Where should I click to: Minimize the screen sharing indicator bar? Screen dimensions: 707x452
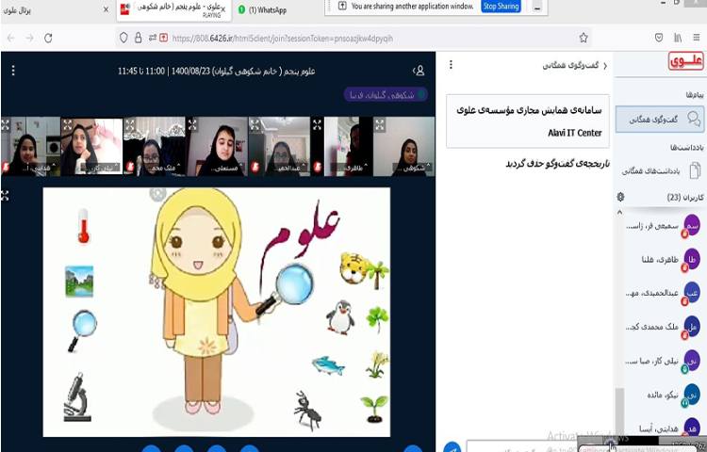[x=537, y=7]
